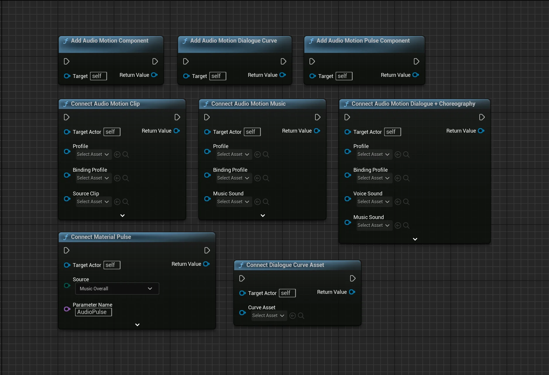Image resolution: width=549 pixels, height=375 pixels.
Task: Open Curve Asset Select Asset dropdown
Action: click(x=269, y=315)
